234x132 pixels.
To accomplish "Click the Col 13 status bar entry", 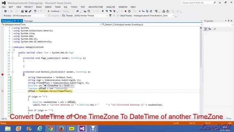I will click(192, 123).
